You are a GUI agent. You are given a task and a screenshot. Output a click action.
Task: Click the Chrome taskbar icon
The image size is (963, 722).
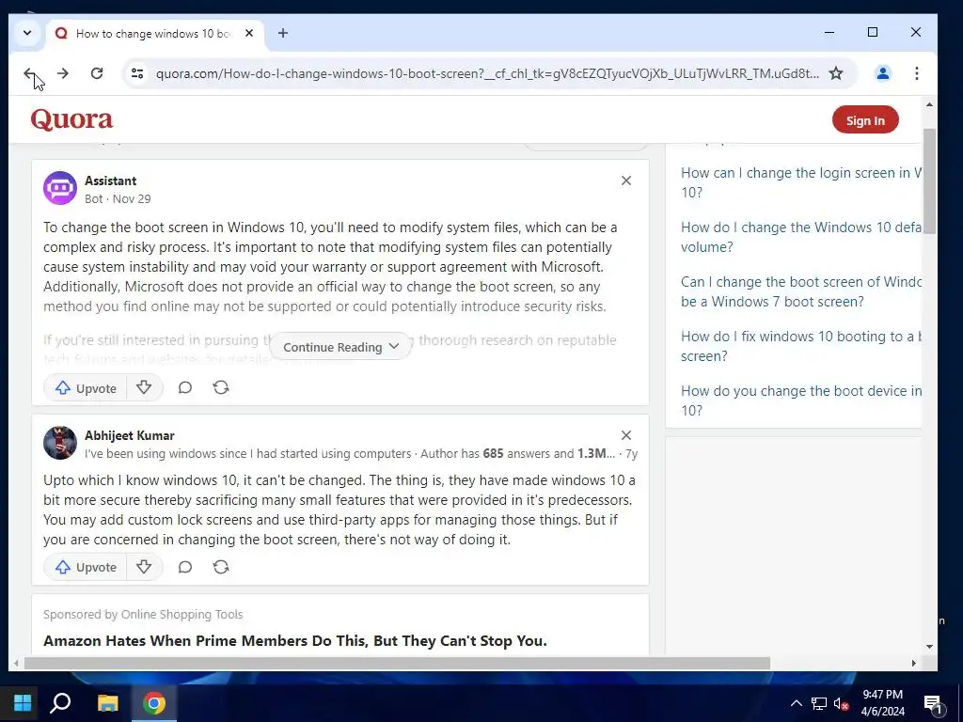click(x=153, y=703)
